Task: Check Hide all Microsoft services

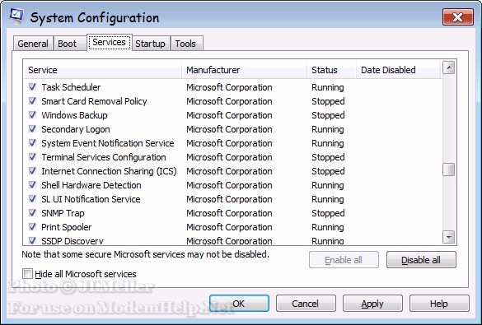Action: (x=27, y=273)
